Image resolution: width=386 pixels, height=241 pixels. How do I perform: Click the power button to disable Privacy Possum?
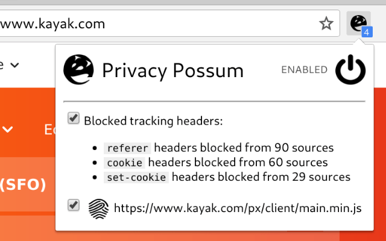350,70
